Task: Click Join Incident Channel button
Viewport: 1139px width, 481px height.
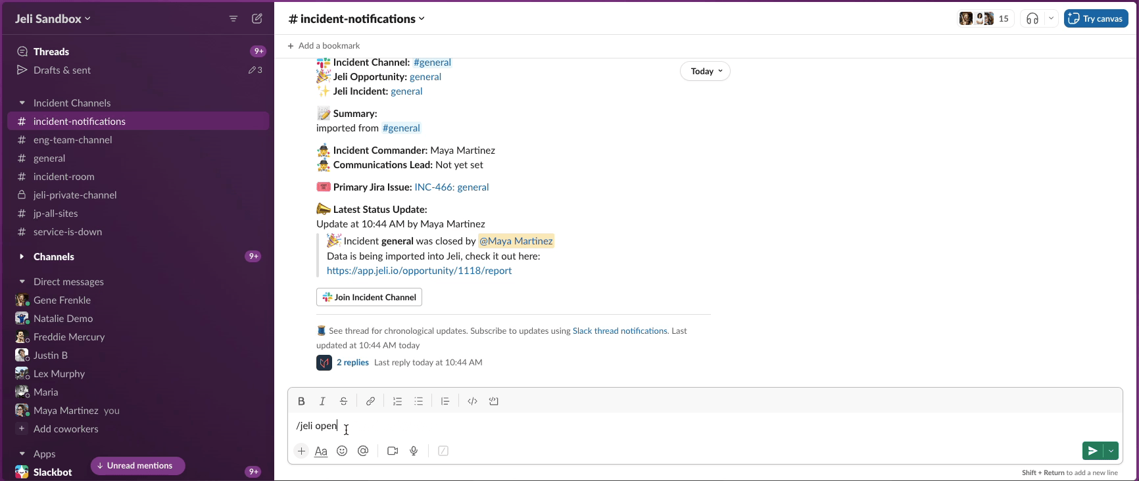Action: pos(369,297)
